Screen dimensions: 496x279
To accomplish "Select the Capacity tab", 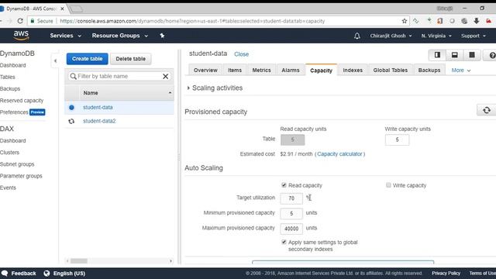I will (x=321, y=71).
